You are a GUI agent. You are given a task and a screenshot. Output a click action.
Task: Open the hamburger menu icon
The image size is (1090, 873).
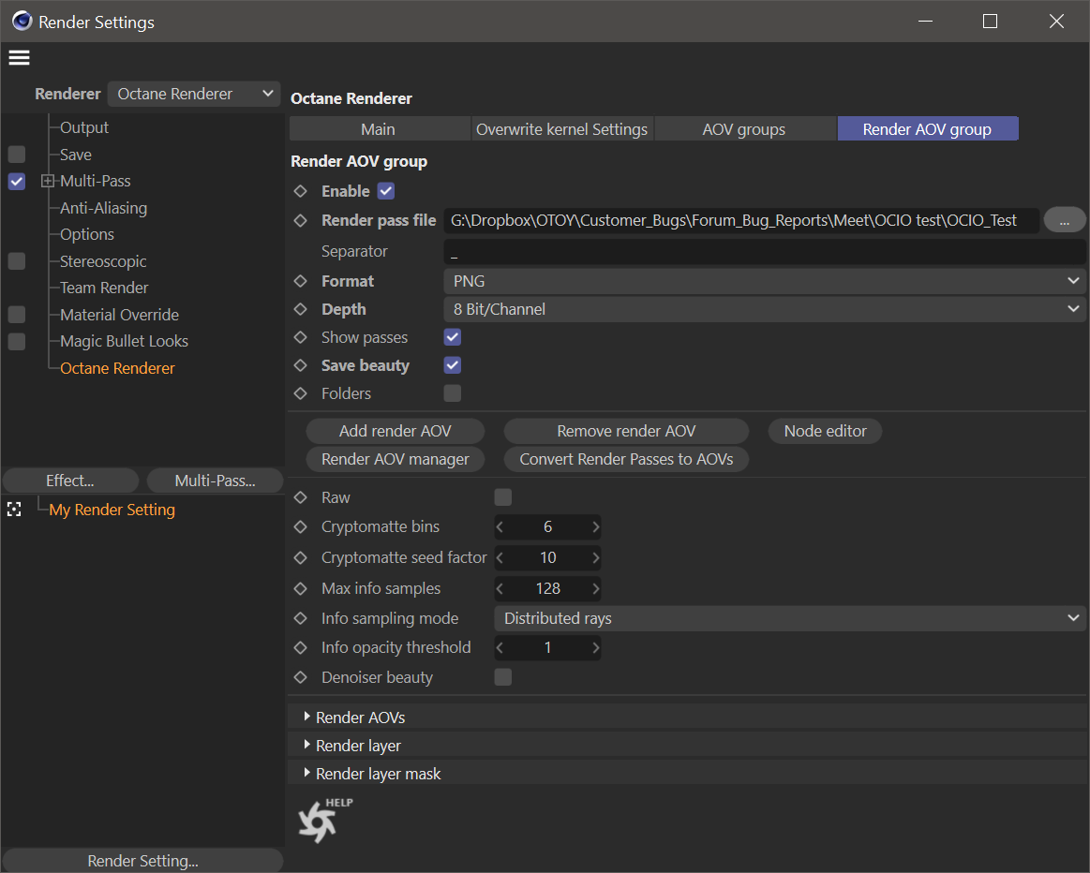pos(19,58)
